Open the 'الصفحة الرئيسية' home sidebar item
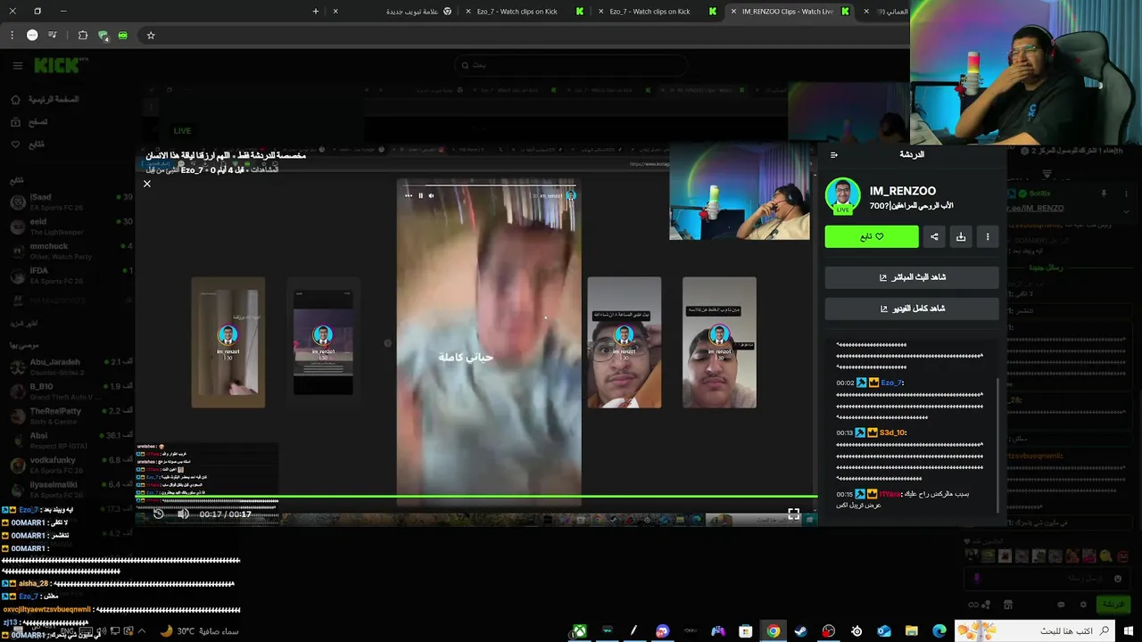 [45, 99]
